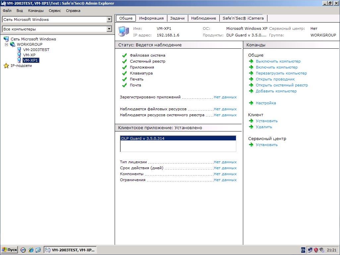340x255 pixels.
Task: Click Нет данных next to Зарегистрировано приложений
Action: [x=225, y=97]
